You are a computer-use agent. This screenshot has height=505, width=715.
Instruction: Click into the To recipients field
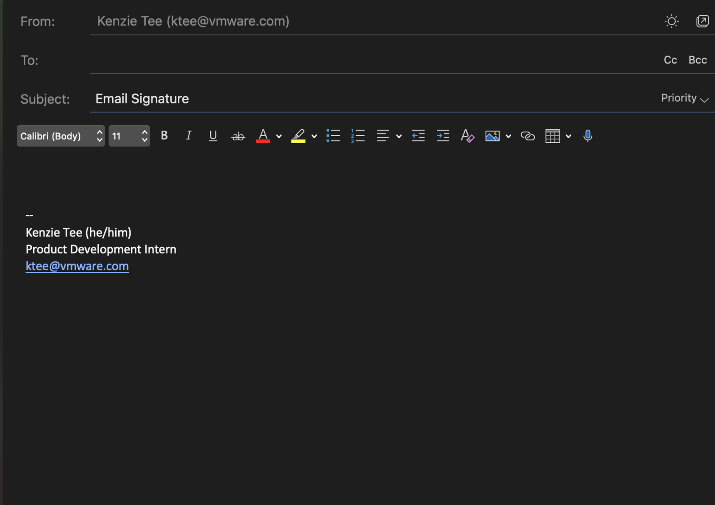pyautogui.click(x=374, y=60)
